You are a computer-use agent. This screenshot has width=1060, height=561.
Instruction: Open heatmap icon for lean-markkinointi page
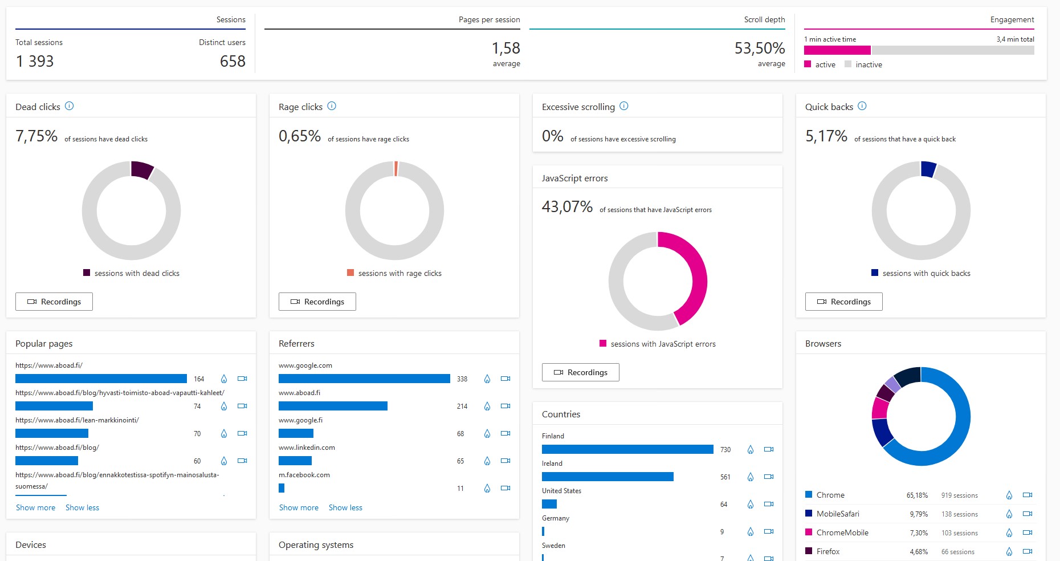[x=224, y=433]
